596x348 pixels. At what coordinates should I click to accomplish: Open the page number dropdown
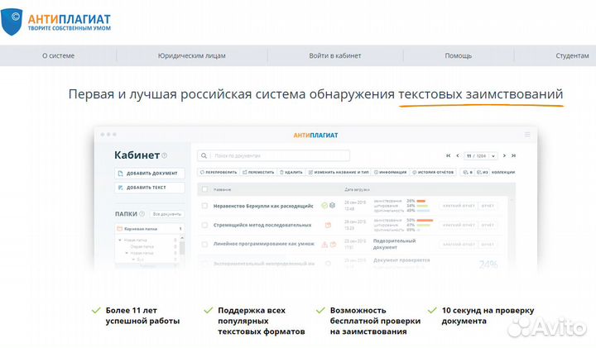(493, 156)
